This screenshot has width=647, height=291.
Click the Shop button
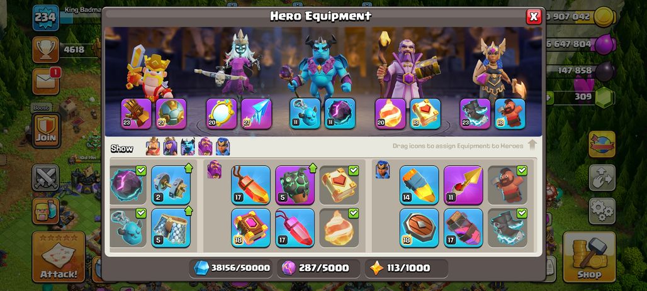[589, 256]
